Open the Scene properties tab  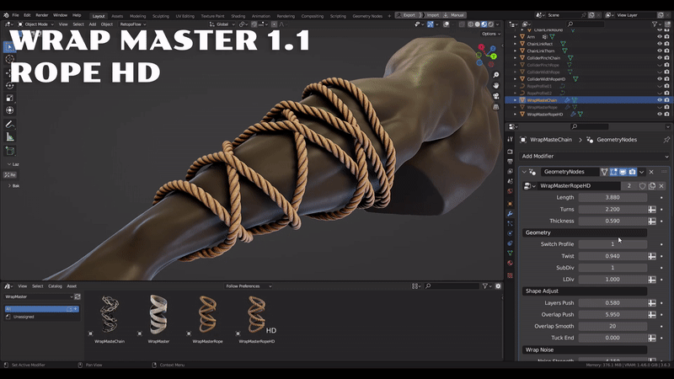[511, 181]
